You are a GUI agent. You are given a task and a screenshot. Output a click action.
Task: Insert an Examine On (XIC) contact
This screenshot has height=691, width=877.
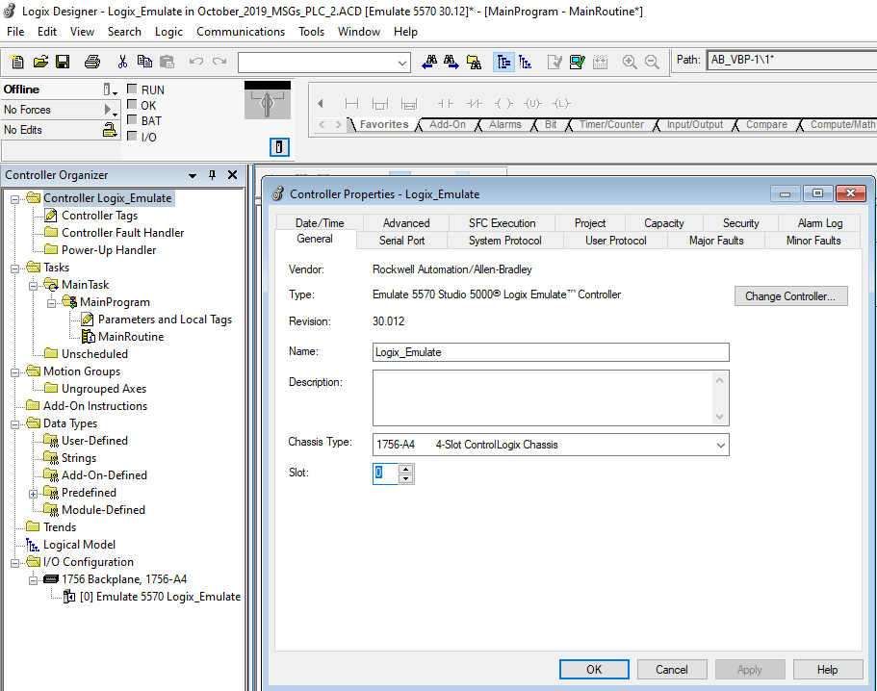[445, 103]
